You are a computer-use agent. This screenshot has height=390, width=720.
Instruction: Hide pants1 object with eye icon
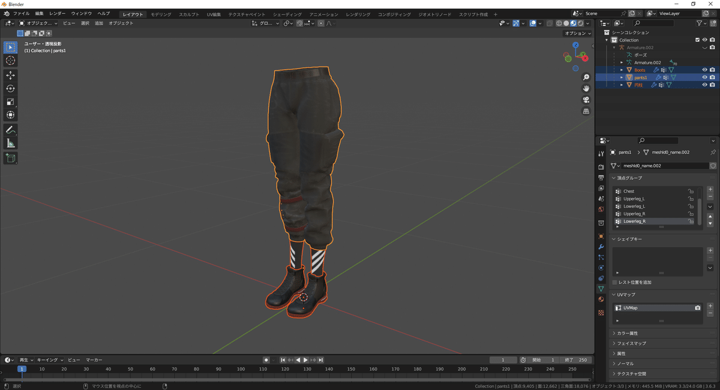tap(704, 77)
